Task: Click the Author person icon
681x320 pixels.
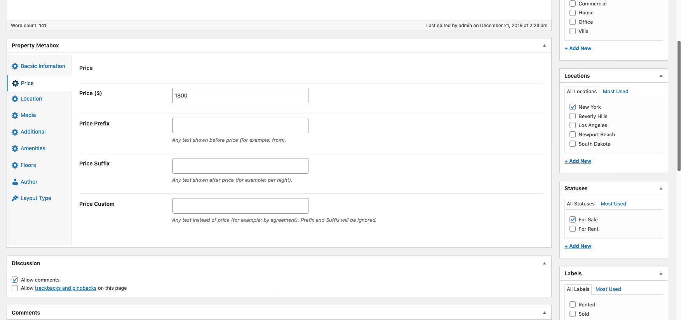Action: [15, 182]
